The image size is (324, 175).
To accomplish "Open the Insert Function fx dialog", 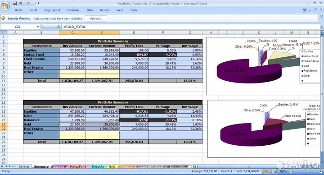I will pos(58,27).
